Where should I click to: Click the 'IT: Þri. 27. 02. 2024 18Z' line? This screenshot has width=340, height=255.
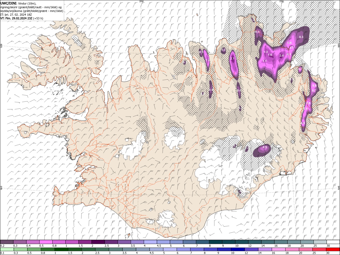click(16, 15)
